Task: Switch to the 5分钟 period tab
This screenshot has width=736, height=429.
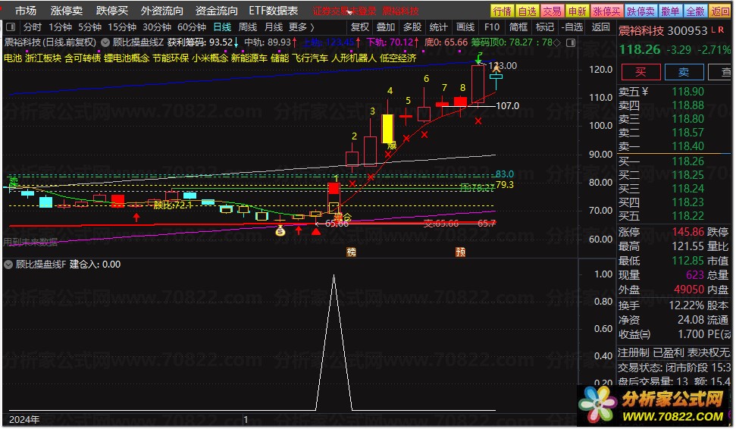Action: tap(89, 27)
